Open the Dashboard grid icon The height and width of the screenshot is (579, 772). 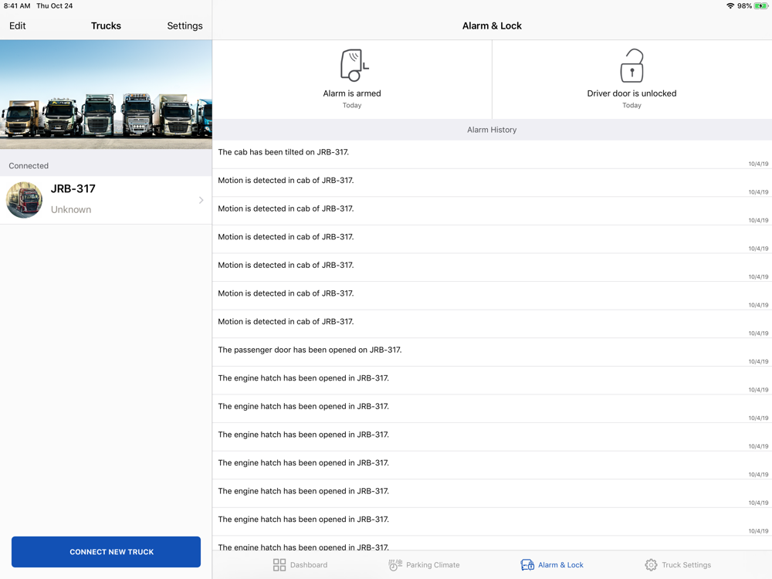click(x=279, y=565)
